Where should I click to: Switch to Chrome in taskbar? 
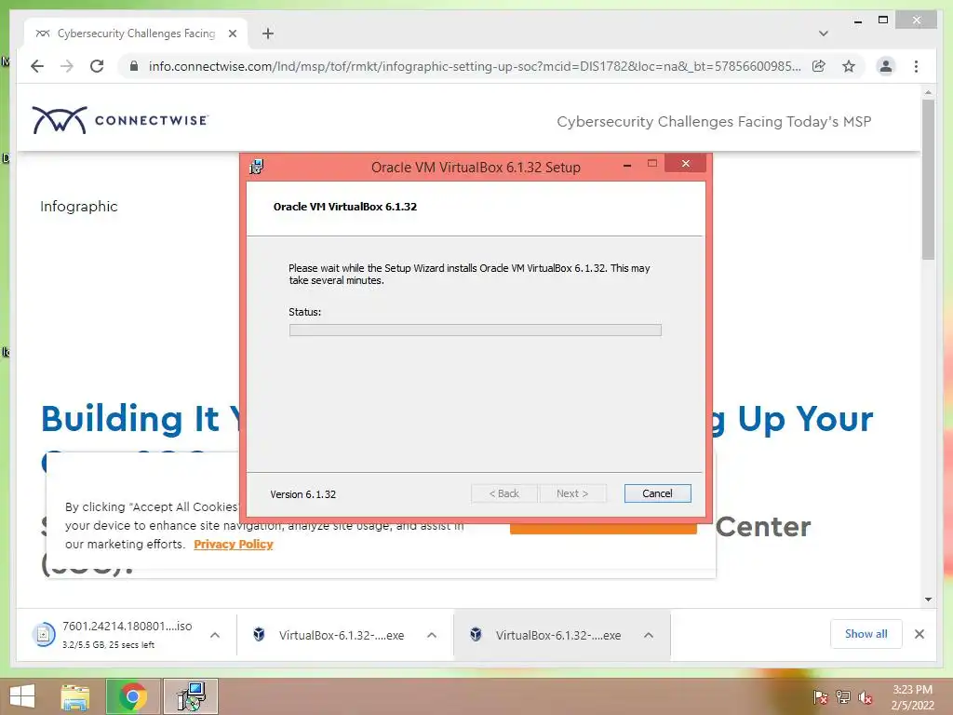(133, 696)
